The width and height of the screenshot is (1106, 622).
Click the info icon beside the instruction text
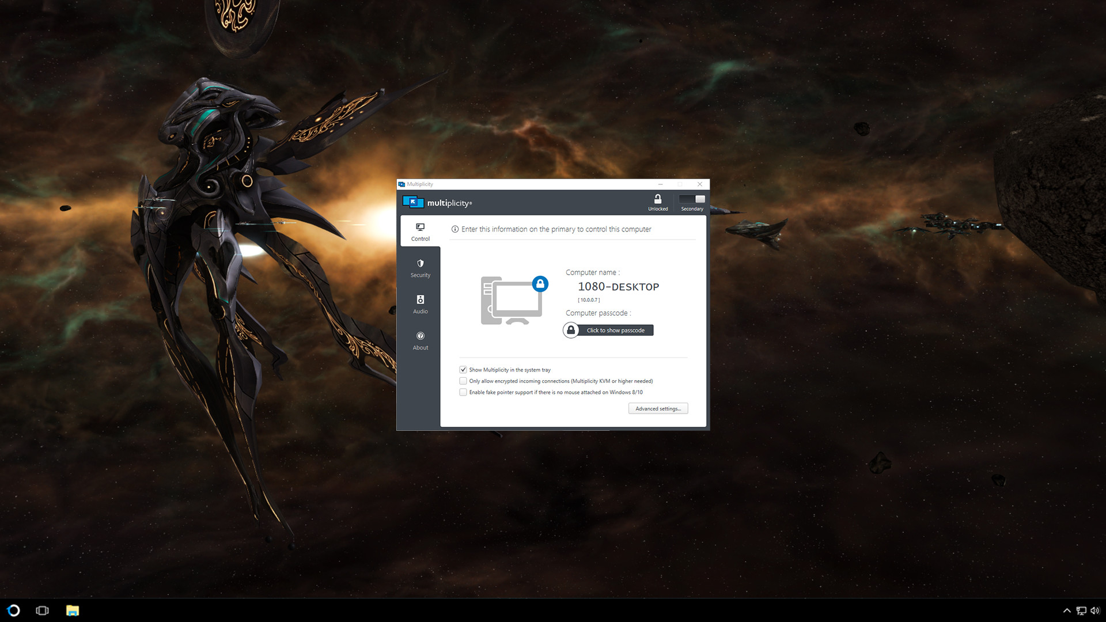click(454, 229)
